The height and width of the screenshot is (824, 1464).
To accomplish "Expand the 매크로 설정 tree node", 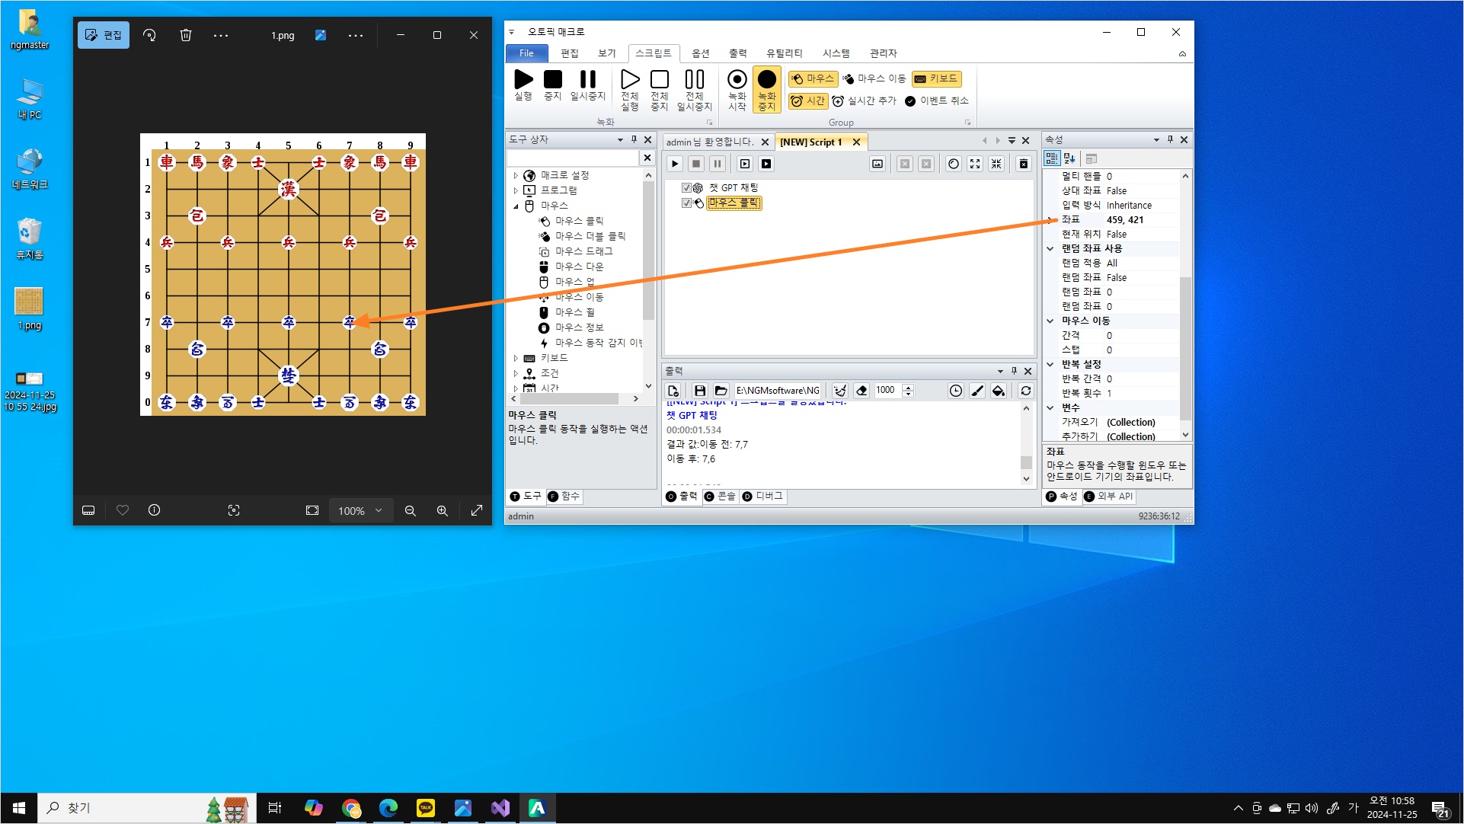I will coord(516,175).
